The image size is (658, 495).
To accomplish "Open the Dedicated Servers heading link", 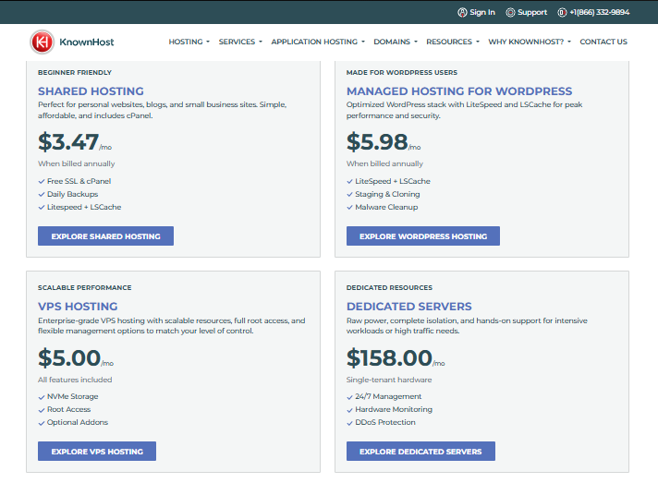I will click(408, 307).
